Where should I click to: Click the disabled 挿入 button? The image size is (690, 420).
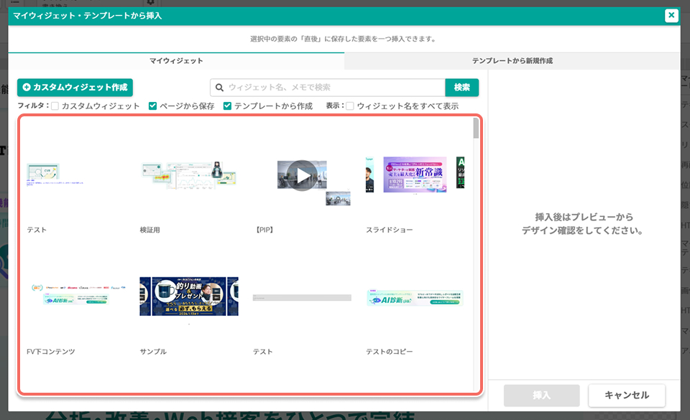coord(542,396)
